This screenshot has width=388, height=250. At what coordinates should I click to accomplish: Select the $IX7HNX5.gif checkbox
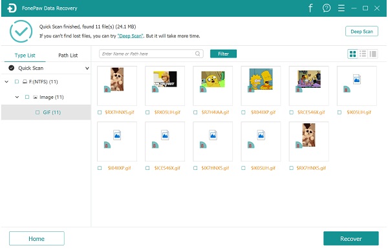click(x=195, y=168)
